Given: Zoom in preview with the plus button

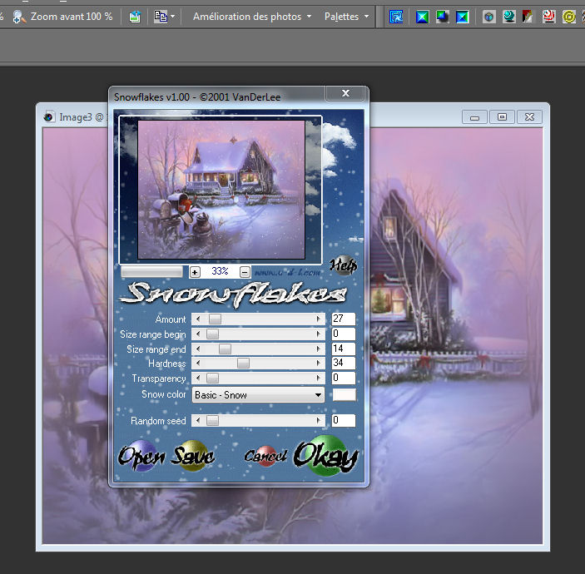Looking at the screenshot, I should click(195, 272).
